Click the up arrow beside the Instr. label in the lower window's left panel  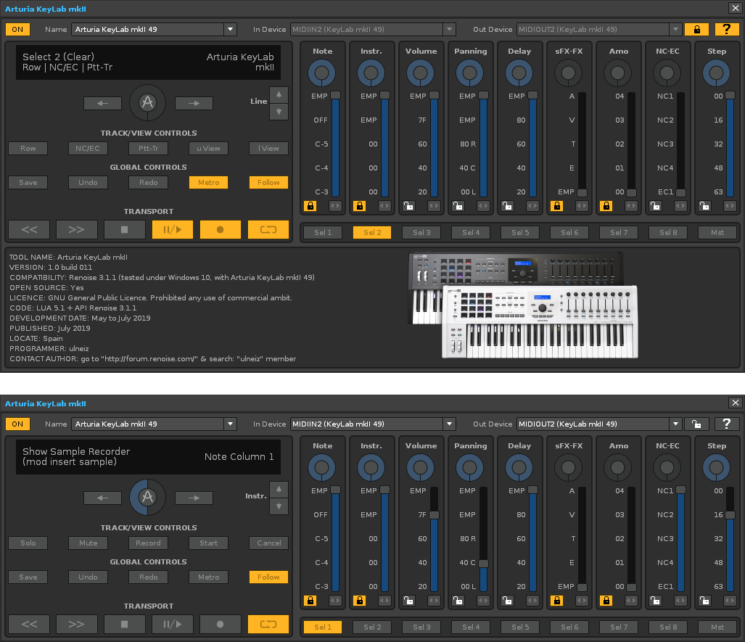279,490
